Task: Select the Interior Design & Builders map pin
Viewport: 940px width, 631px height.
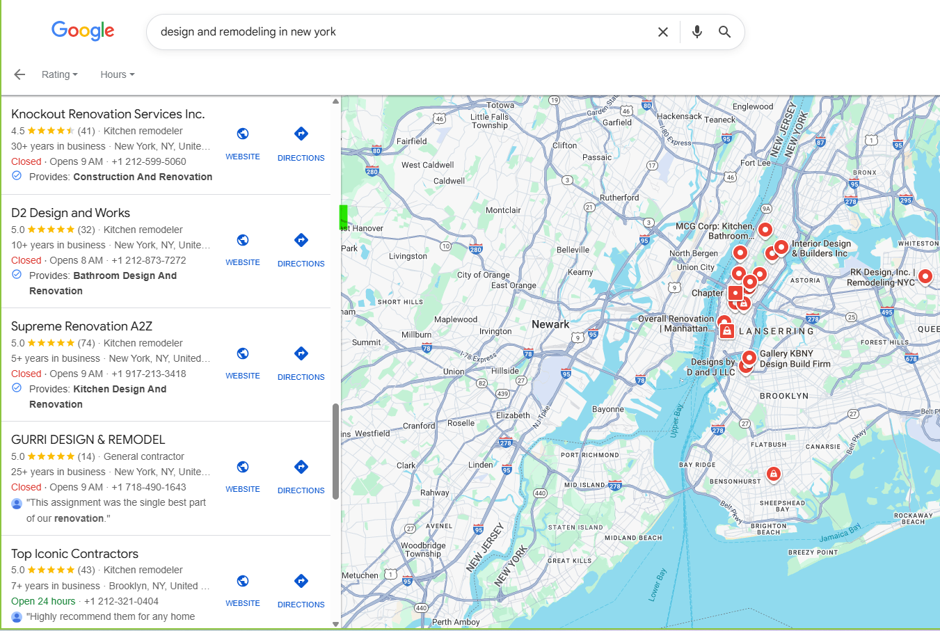Action: click(781, 246)
